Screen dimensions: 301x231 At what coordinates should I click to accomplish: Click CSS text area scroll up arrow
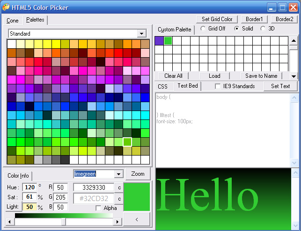[294, 98]
